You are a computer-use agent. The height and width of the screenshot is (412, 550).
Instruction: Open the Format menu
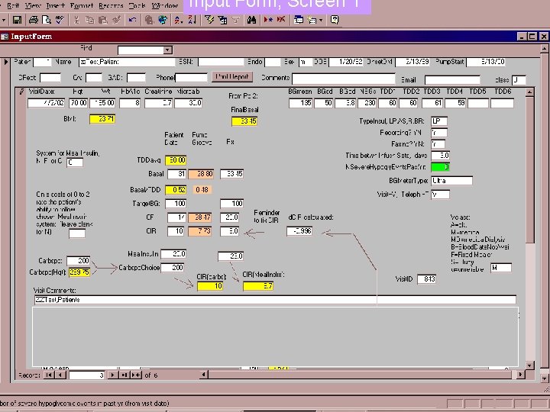82,5
